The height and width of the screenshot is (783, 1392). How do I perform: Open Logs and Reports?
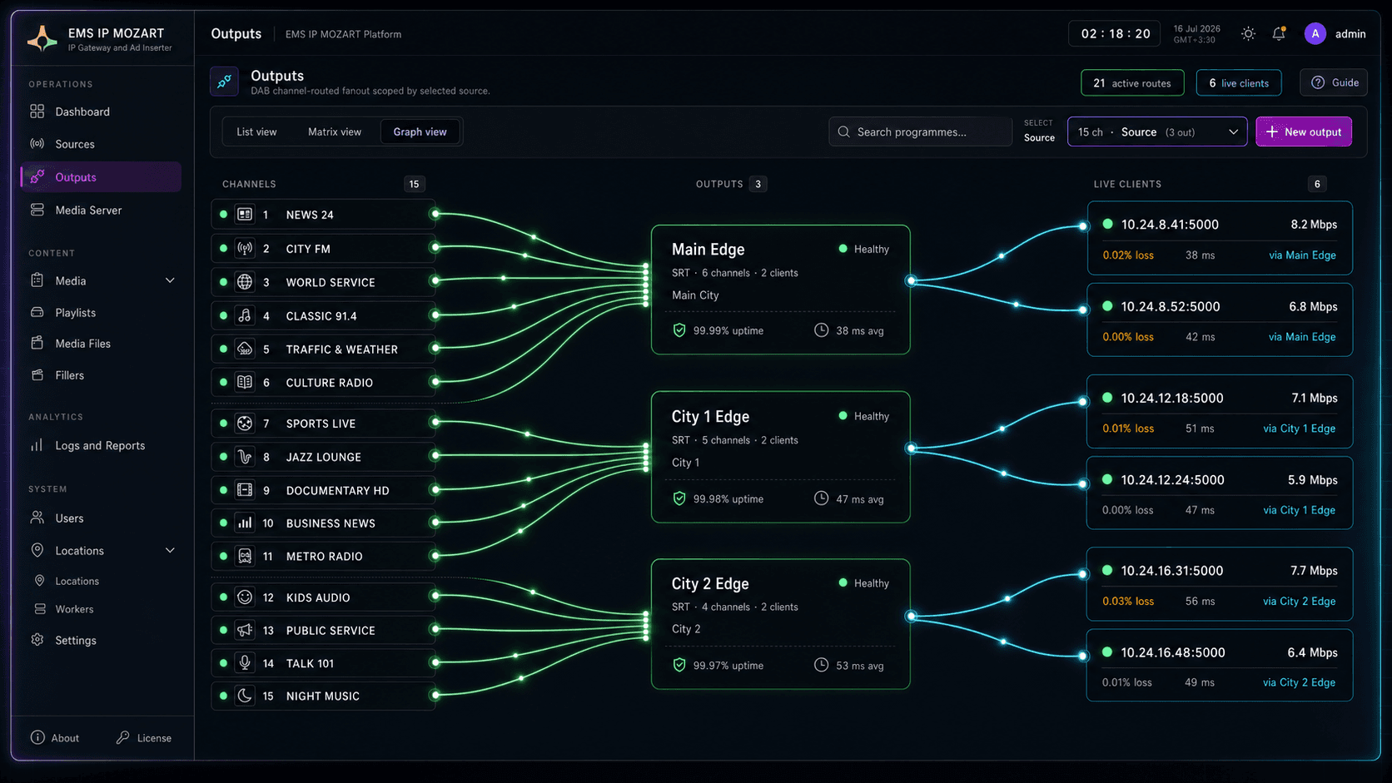(x=101, y=446)
